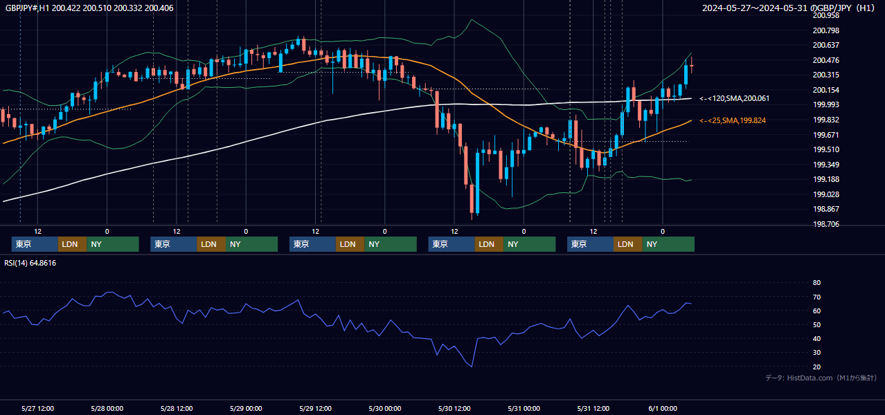This screenshot has width=885, height=415.
Task: Click price axis value 200.958
Action: click(x=826, y=15)
